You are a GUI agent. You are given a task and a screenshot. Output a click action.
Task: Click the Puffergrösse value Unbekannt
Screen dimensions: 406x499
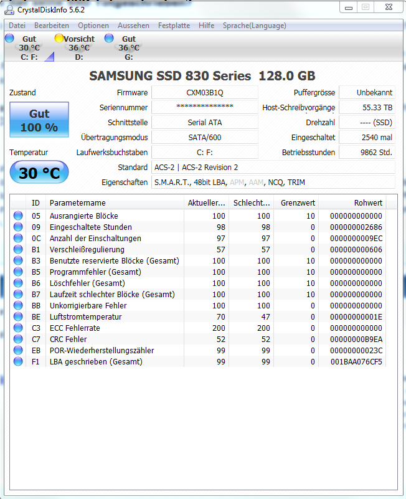point(367,93)
